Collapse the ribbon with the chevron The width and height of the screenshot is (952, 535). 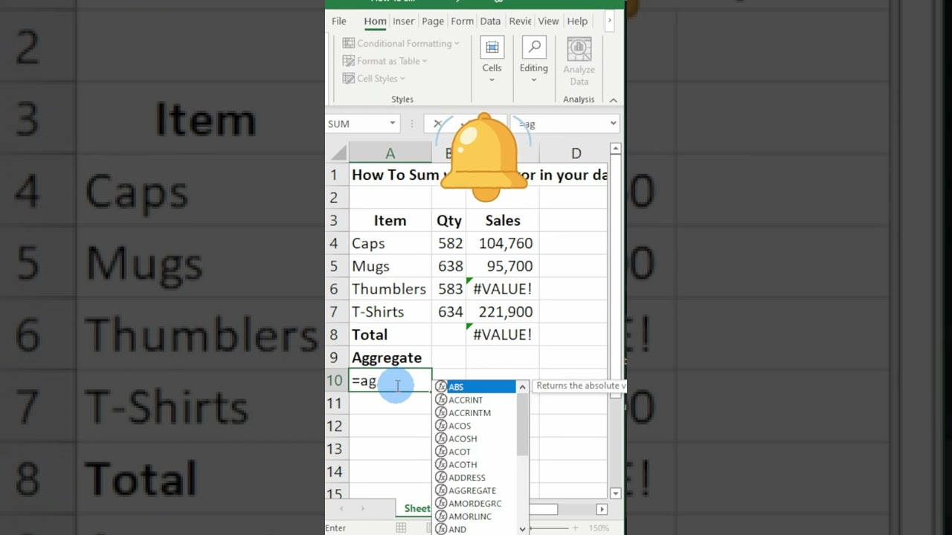(614, 100)
